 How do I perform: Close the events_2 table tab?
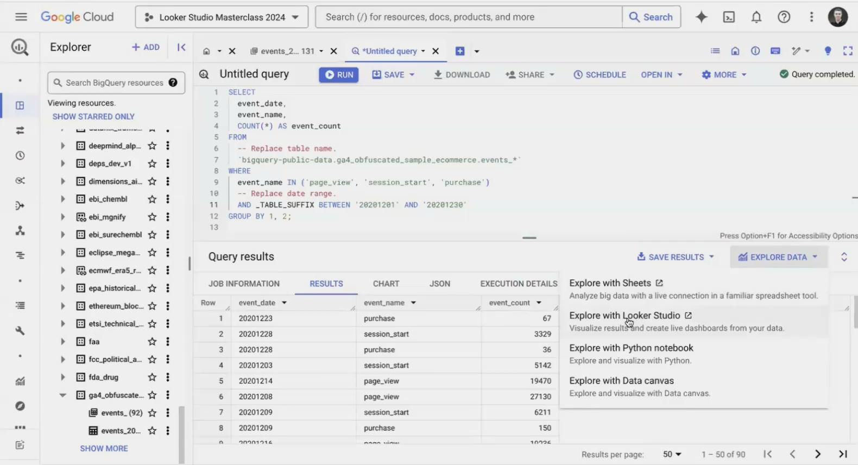click(x=334, y=51)
